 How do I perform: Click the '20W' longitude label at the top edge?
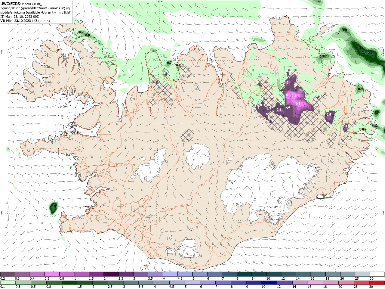point(160,2)
